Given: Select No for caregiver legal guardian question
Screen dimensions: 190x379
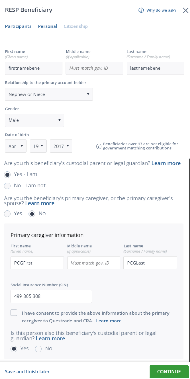Looking at the screenshot, I should coord(39,349).
